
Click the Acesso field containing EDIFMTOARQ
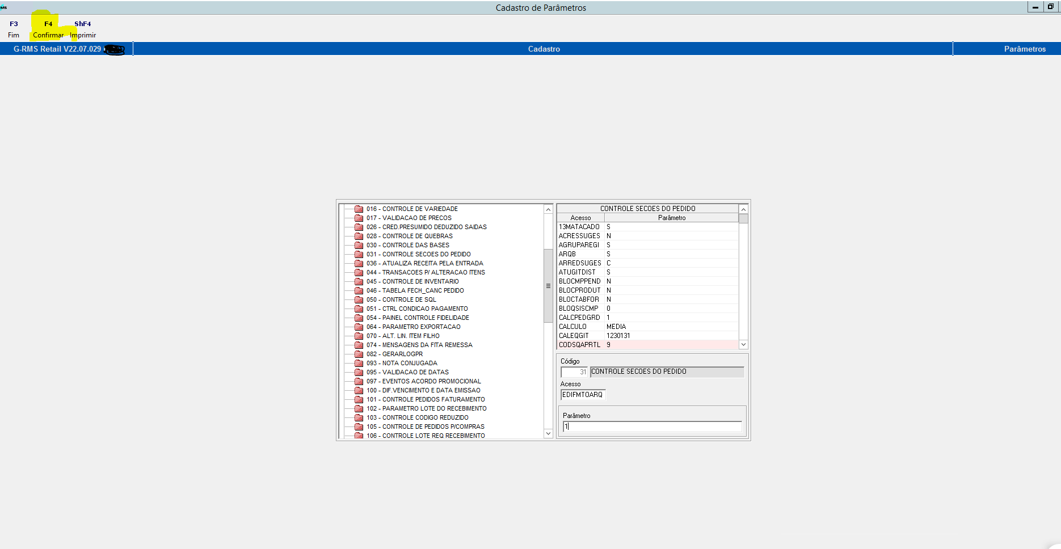click(583, 395)
